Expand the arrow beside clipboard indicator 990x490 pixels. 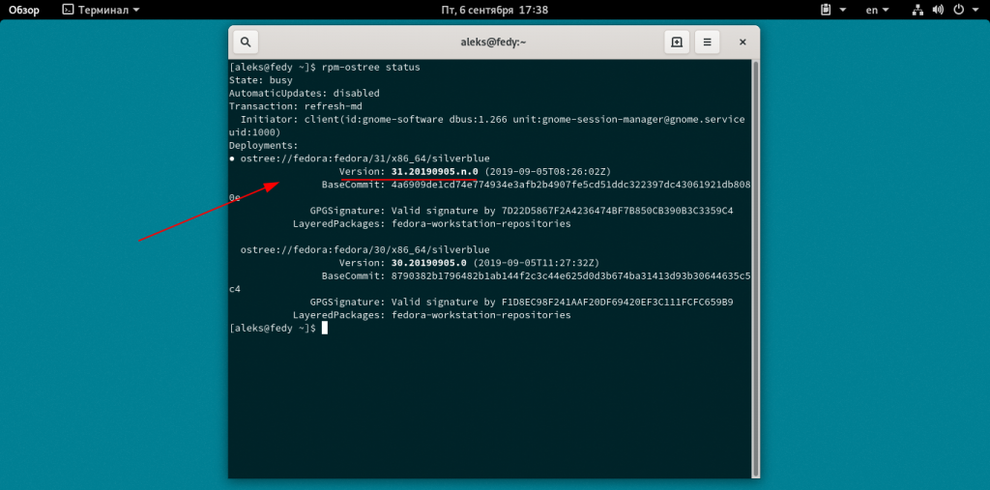841,10
